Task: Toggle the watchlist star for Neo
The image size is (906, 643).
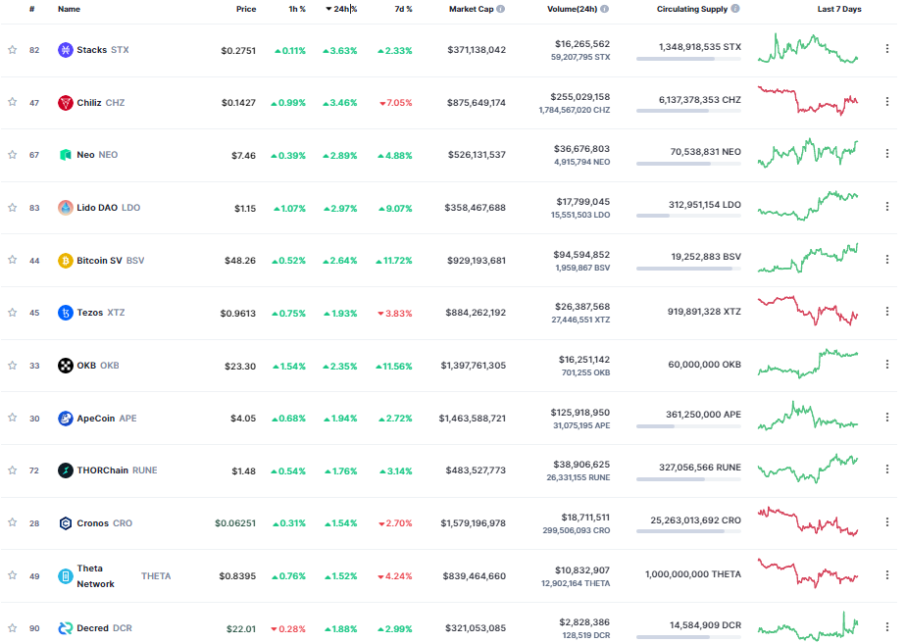Action: click(12, 154)
